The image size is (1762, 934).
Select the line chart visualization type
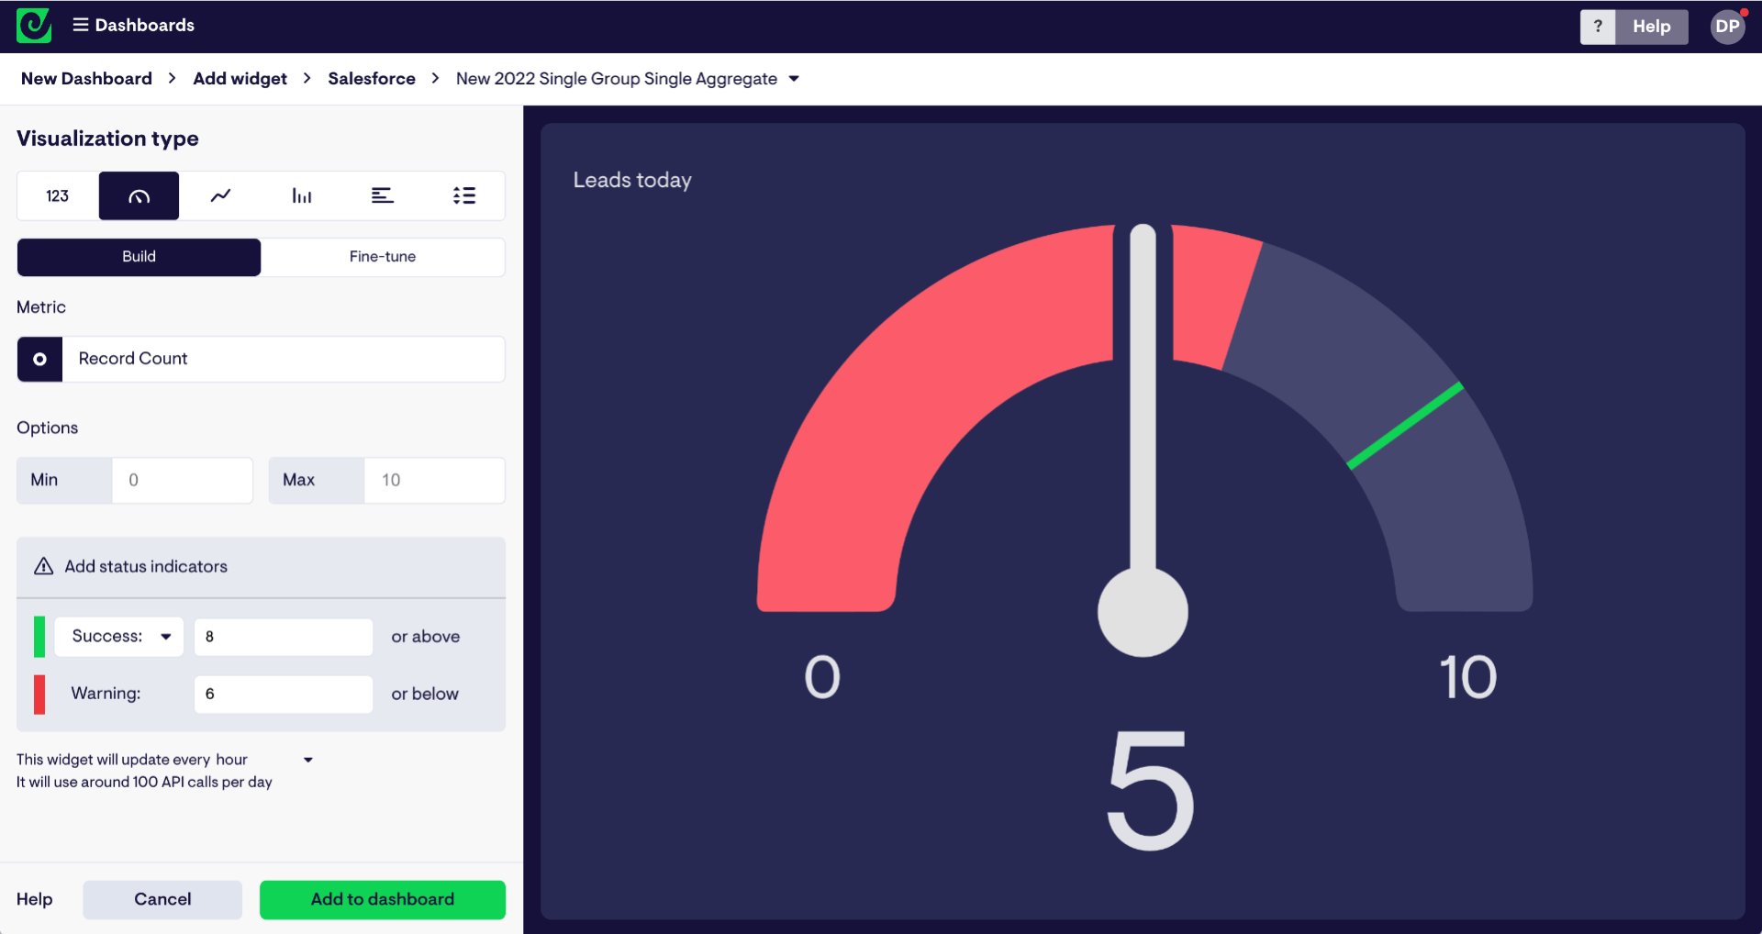[x=220, y=195]
